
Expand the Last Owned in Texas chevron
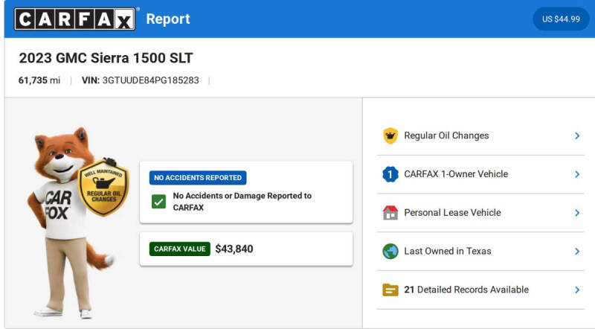[577, 251]
